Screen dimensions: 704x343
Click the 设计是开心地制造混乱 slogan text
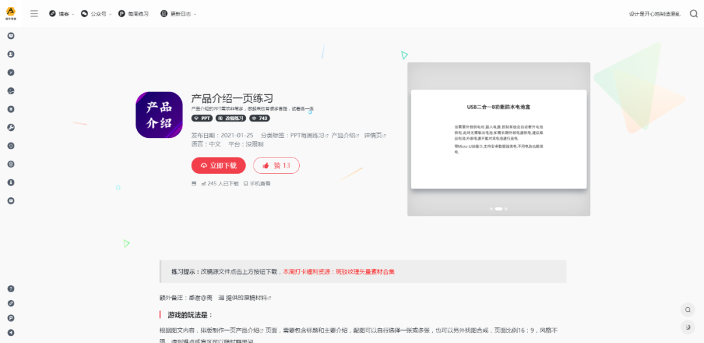(x=654, y=14)
